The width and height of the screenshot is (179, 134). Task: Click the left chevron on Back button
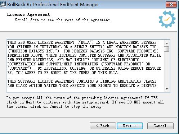(97, 126)
